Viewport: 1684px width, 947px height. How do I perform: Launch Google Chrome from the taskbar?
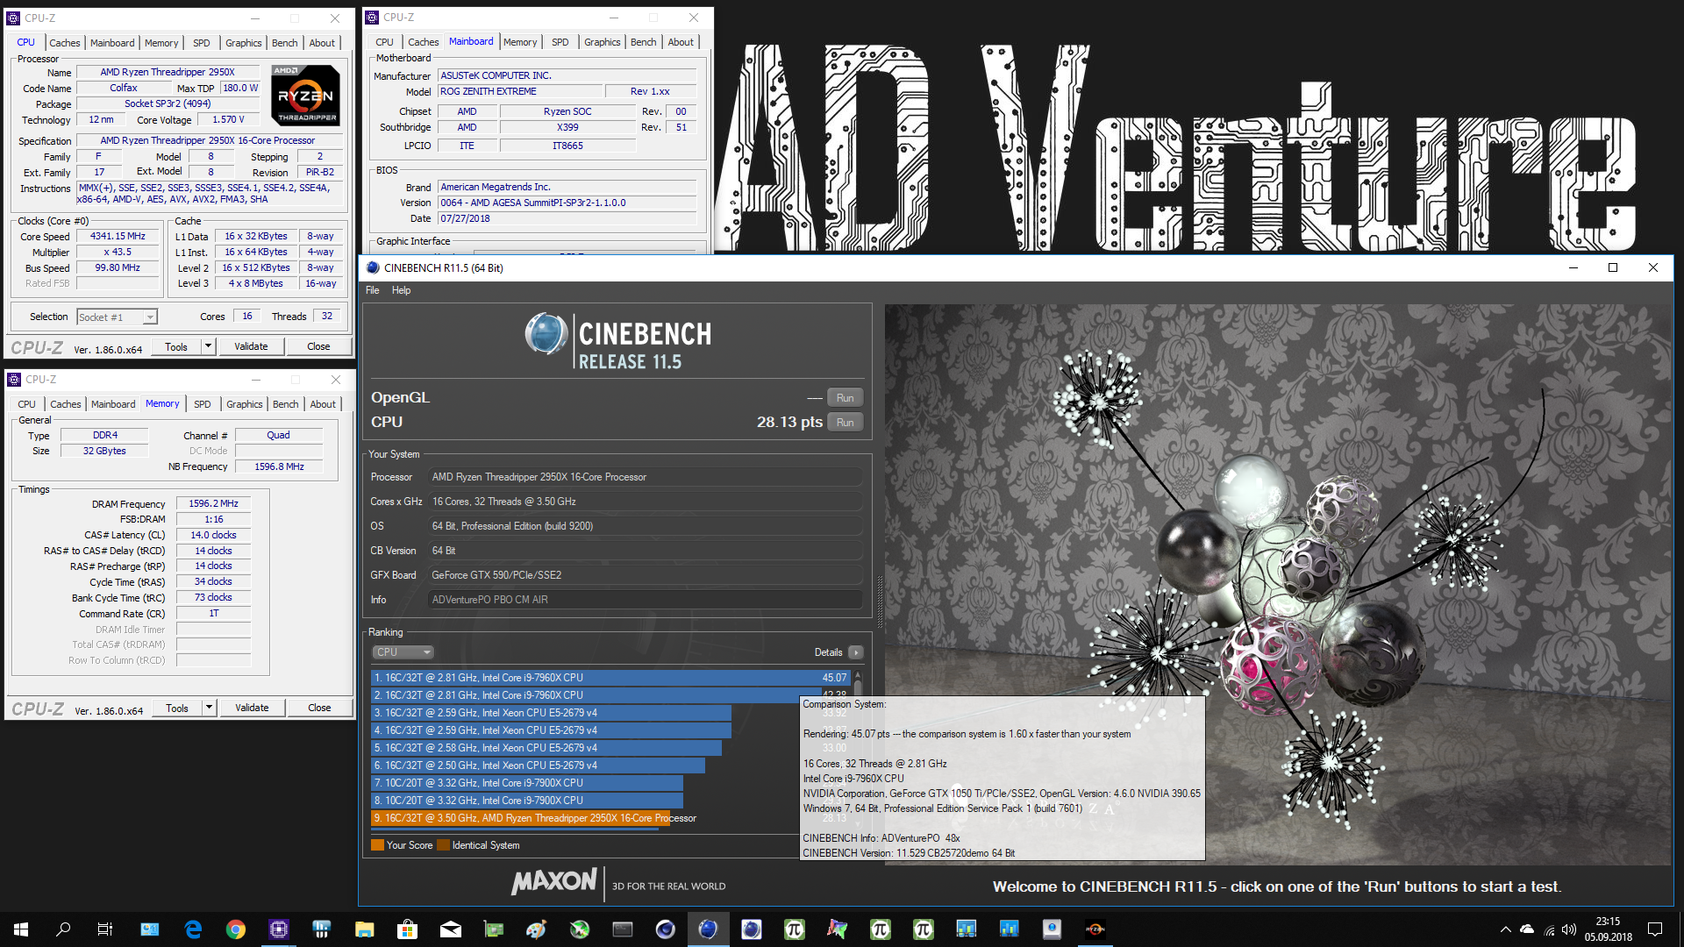(236, 929)
